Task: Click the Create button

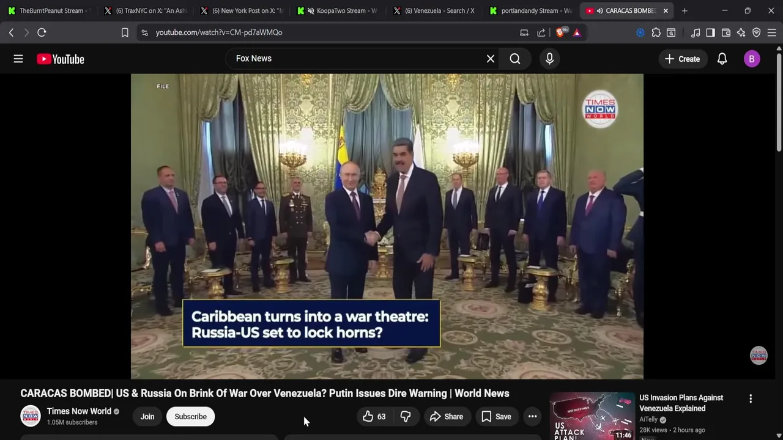Action: 682,59
